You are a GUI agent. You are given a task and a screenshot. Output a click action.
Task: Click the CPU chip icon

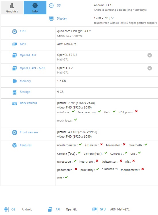coord(14,32)
